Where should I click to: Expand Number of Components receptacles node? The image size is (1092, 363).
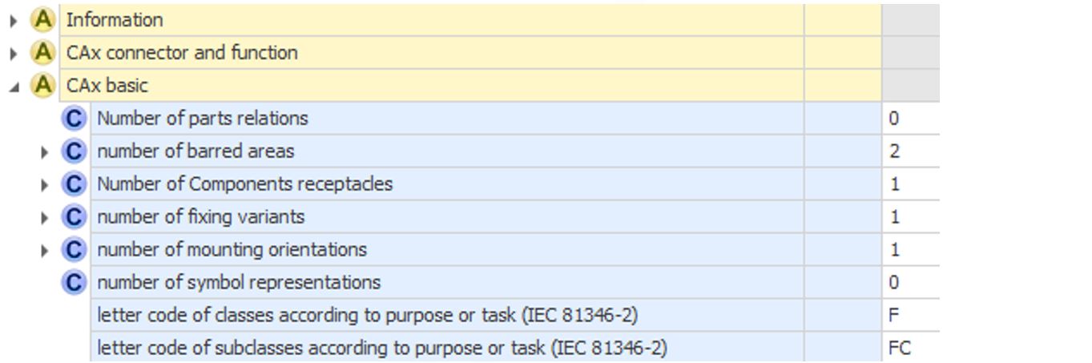[45, 185]
